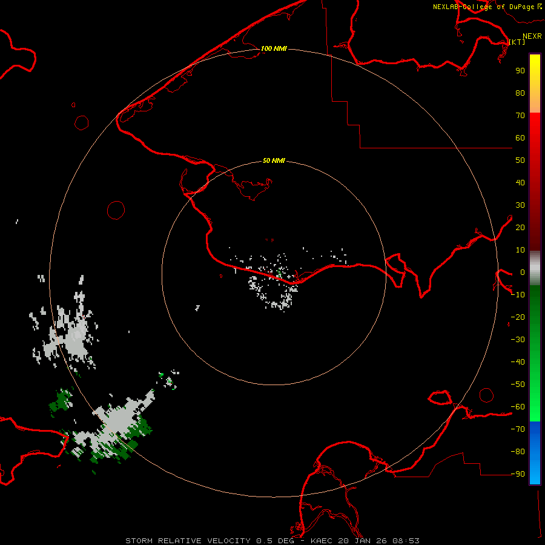
Task: Click the NEXR label at top right
Action: 532,36
